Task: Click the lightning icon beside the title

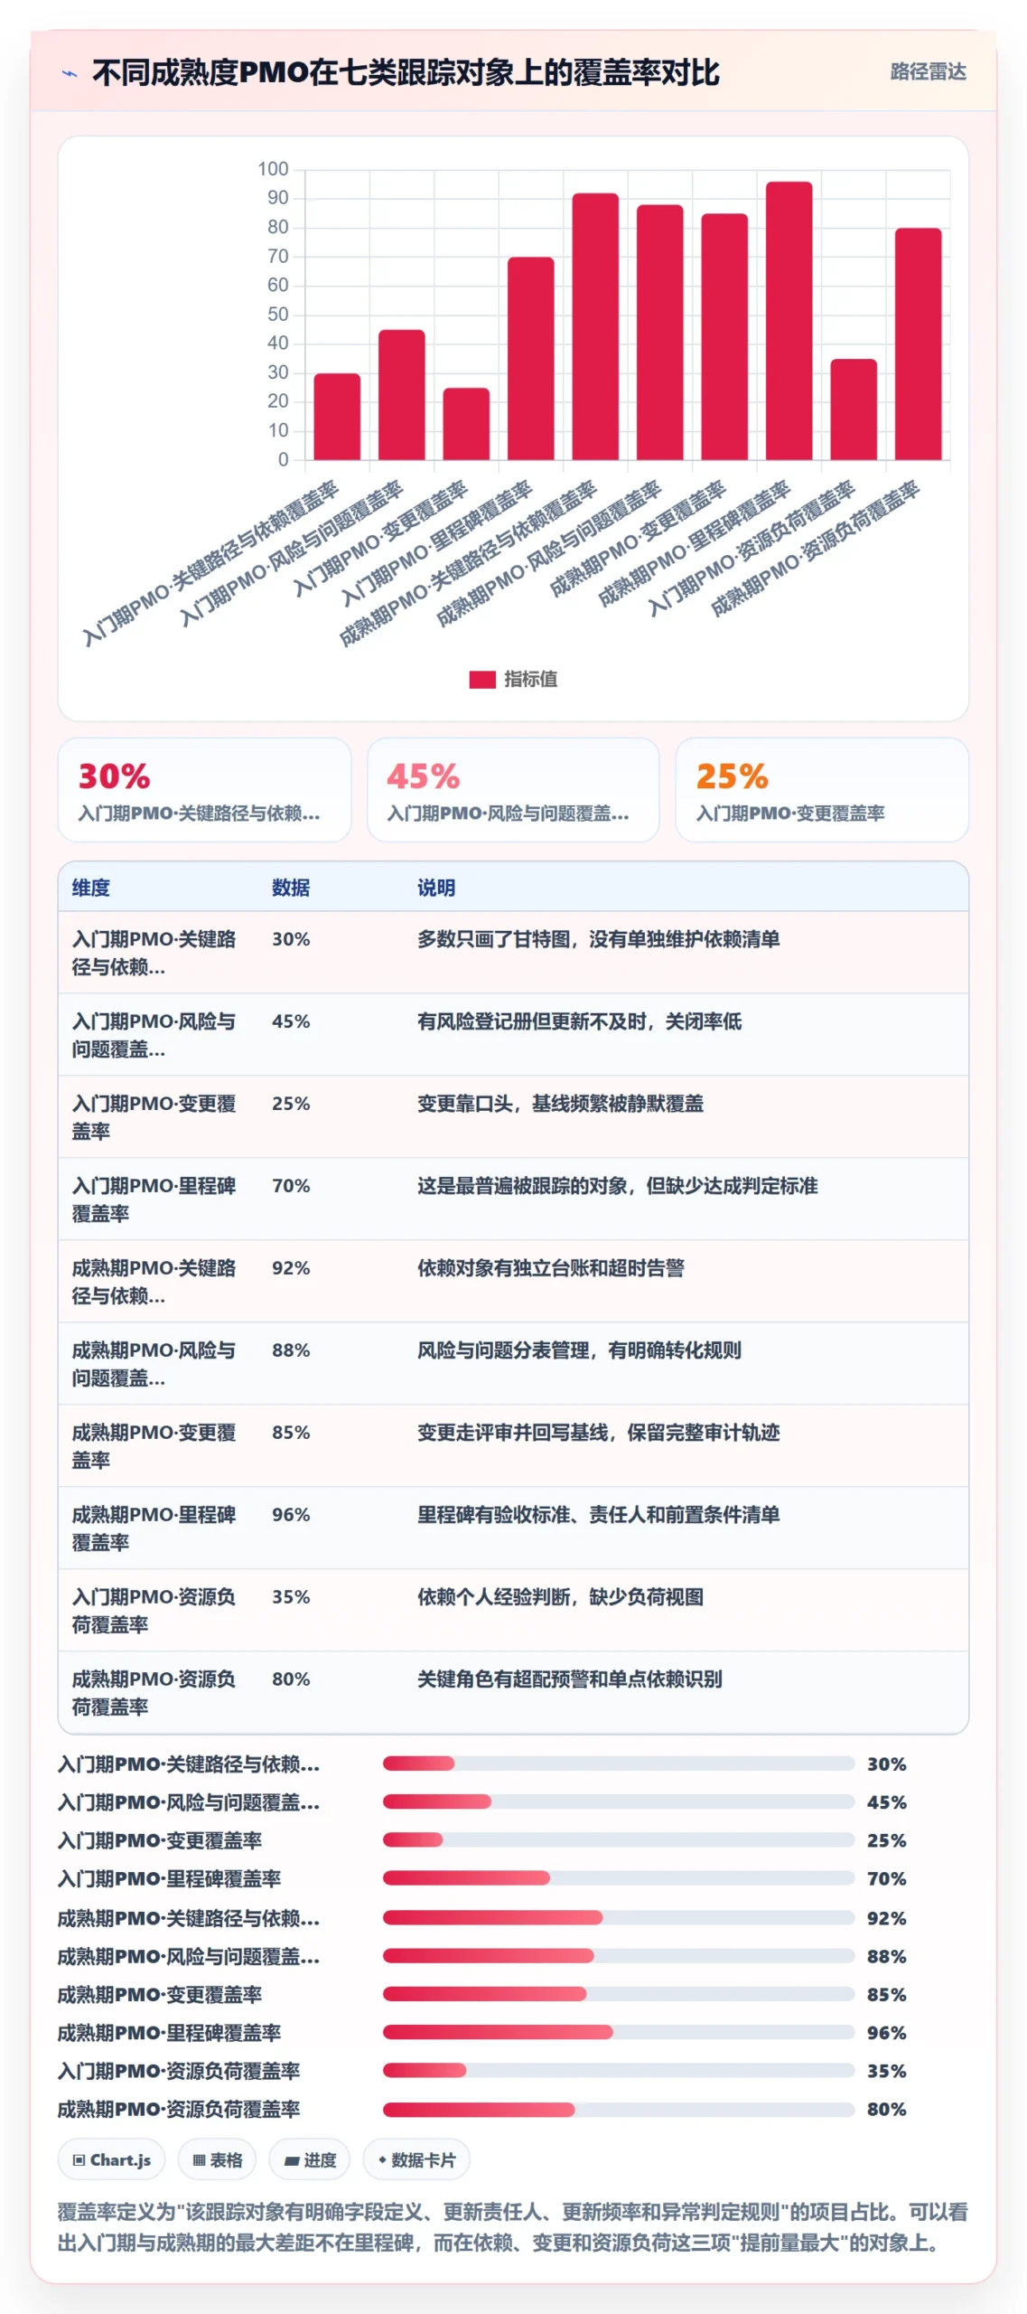Action: (x=69, y=73)
